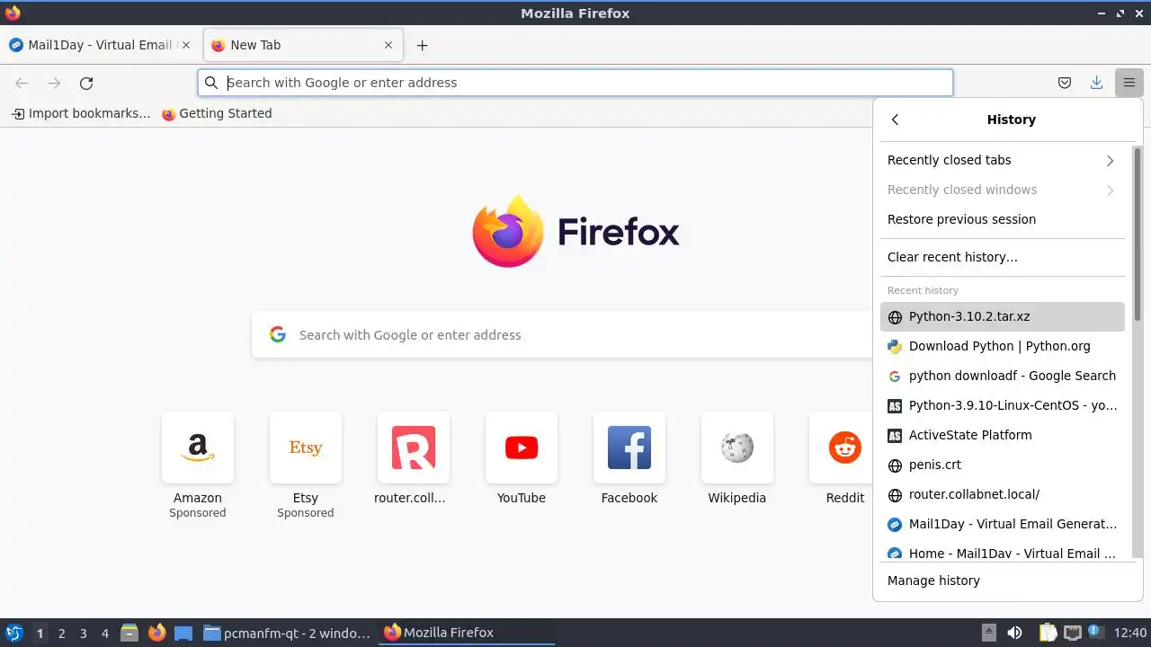Image resolution: width=1151 pixels, height=647 pixels.
Task: Switch to virtual desktop 4
Action: click(x=104, y=633)
